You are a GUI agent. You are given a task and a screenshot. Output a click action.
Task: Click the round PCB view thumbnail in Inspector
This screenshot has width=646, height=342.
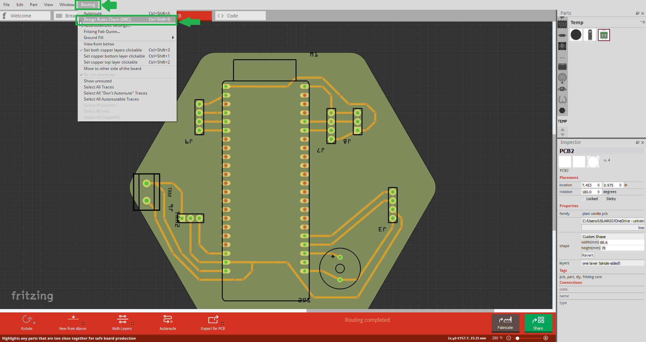coord(593,162)
